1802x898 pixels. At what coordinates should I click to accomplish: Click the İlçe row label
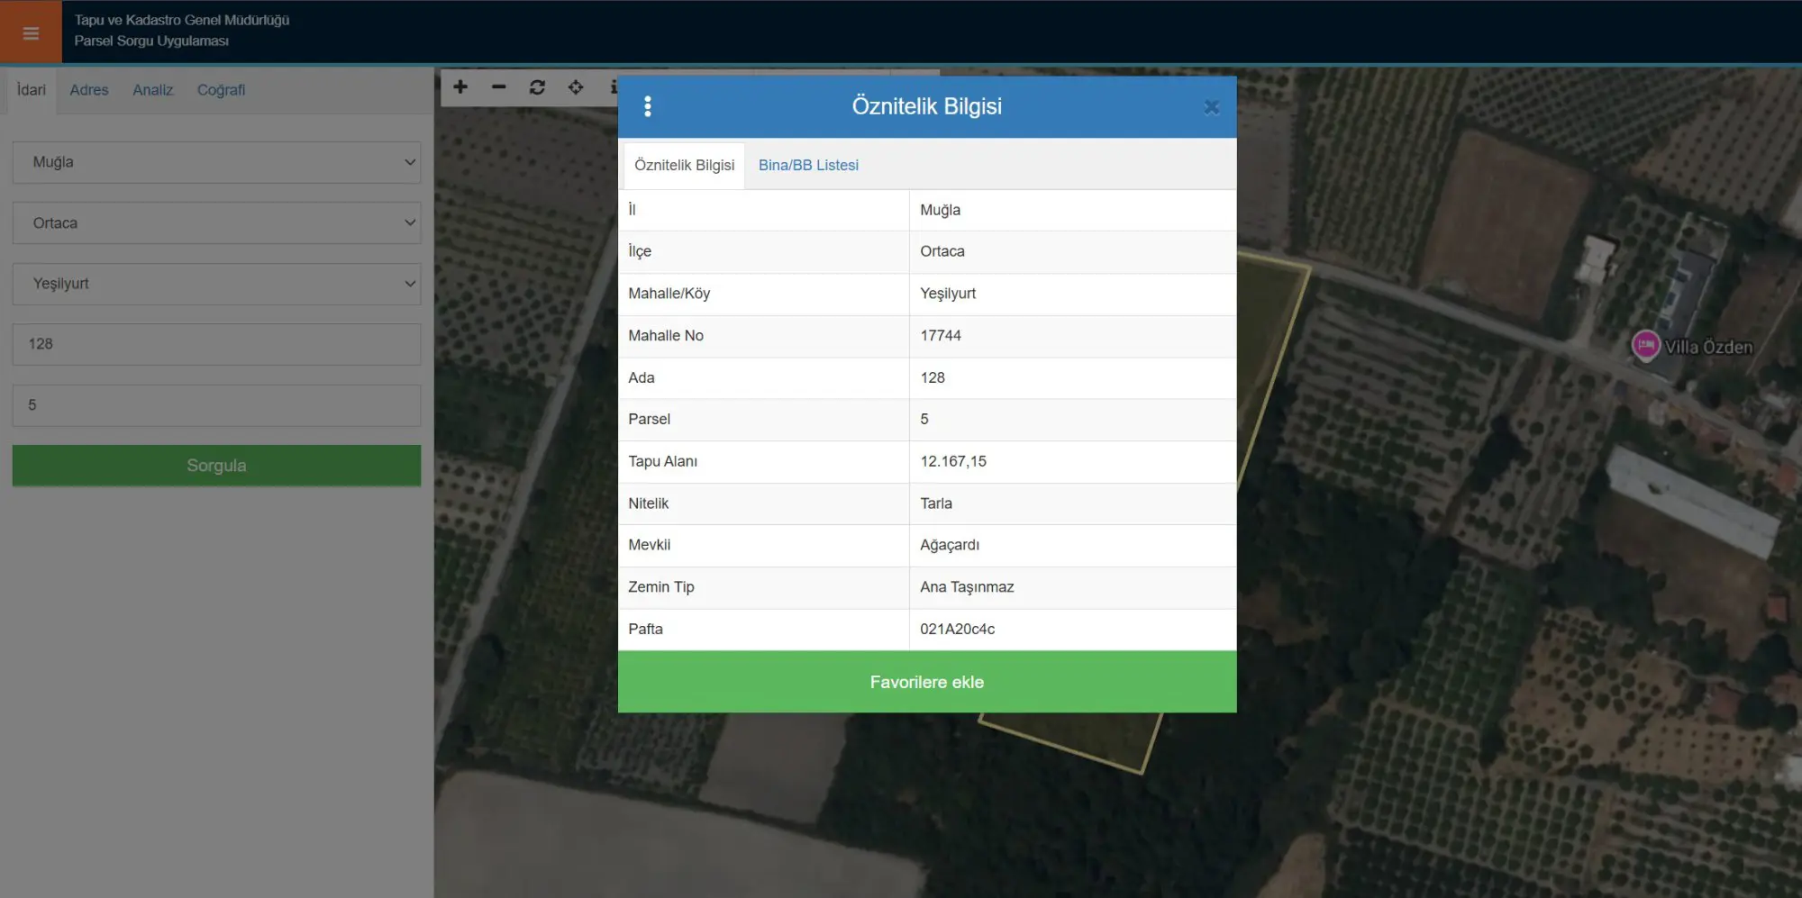(x=640, y=251)
